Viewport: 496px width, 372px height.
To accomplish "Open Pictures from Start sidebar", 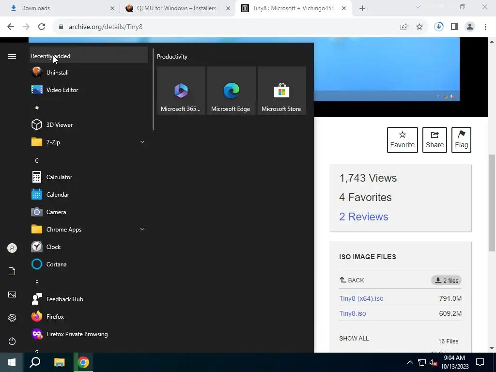I will point(12,294).
